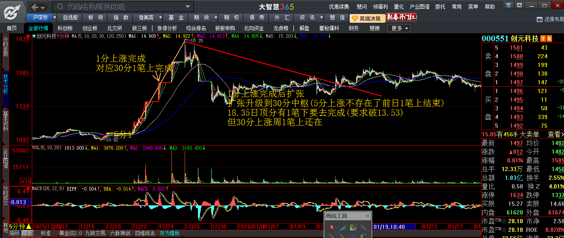Viewport: 564px width, 238px height.
Task: Click the 板块 toolbar button
Action: tap(95, 18)
